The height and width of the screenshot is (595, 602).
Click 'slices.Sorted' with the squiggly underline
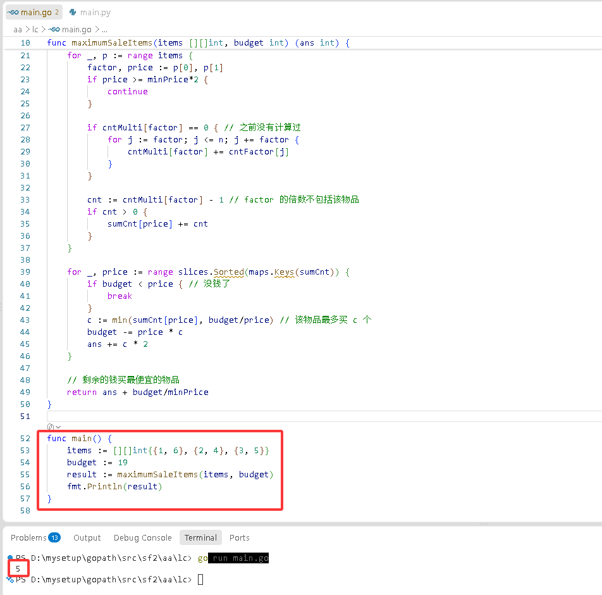(x=211, y=272)
